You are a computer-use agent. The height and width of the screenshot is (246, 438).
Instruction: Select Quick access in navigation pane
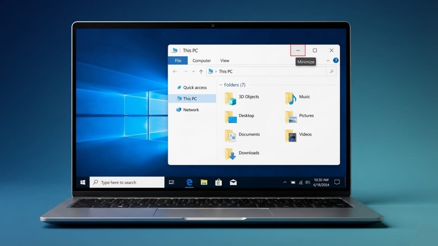[x=192, y=87]
